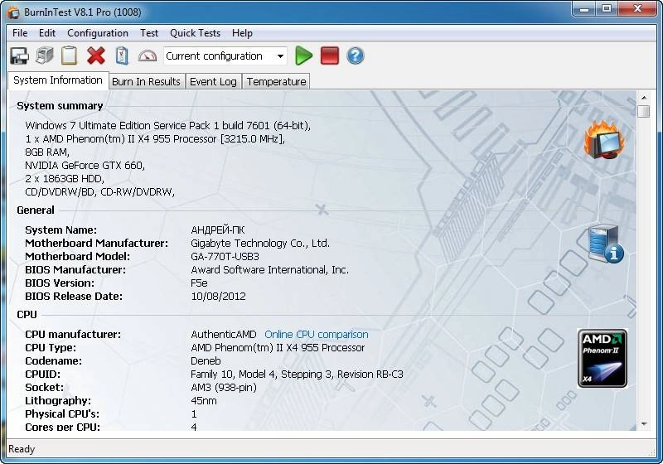
Task: Click the lithography value 45nm
Action: click(x=204, y=400)
